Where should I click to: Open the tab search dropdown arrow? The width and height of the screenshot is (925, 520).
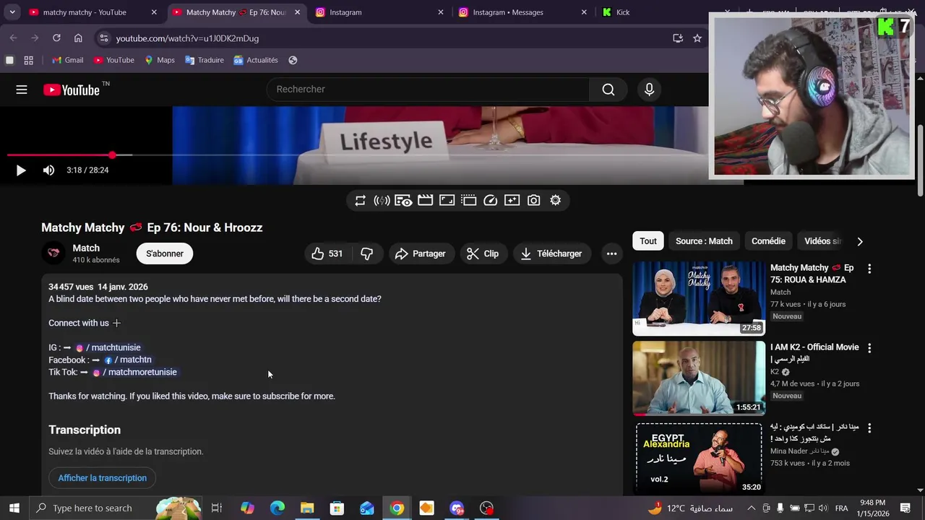coord(12,12)
